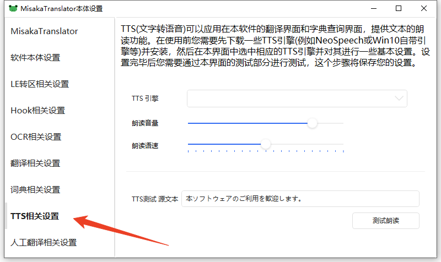Select TTS相关设置 in sidebar
Image resolution: width=441 pixels, height=262 pixels.
[x=35, y=216]
